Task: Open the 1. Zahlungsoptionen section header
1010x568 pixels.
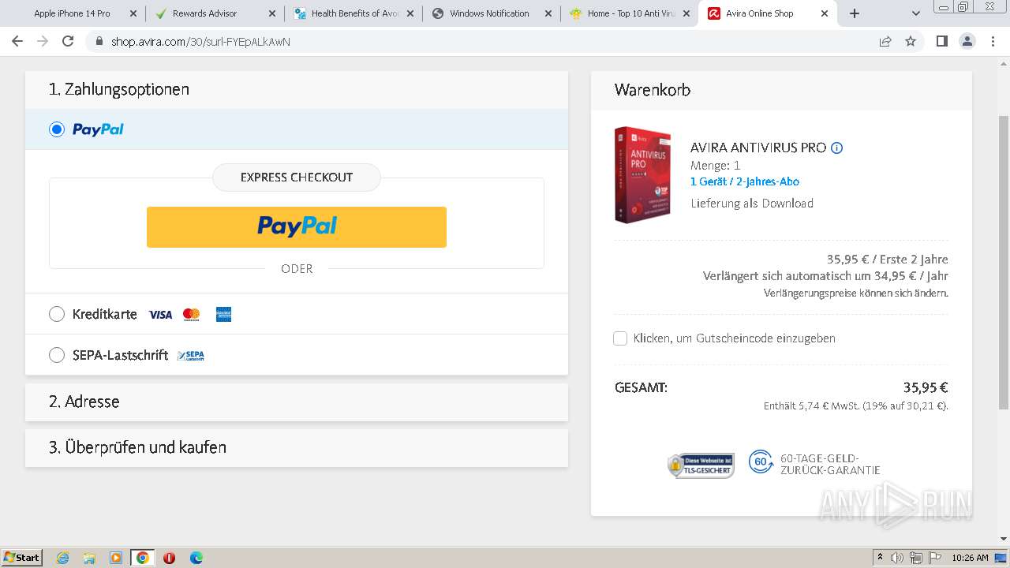Action: click(297, 89)
